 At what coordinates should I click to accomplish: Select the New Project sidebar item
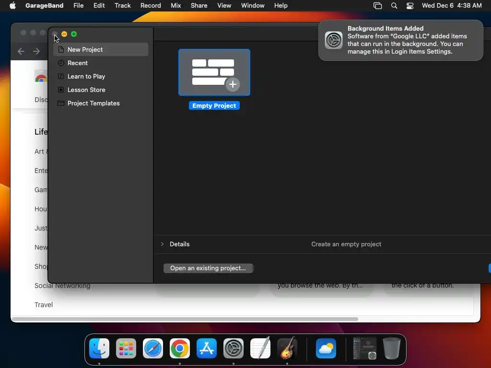click(x=101, y=49)
